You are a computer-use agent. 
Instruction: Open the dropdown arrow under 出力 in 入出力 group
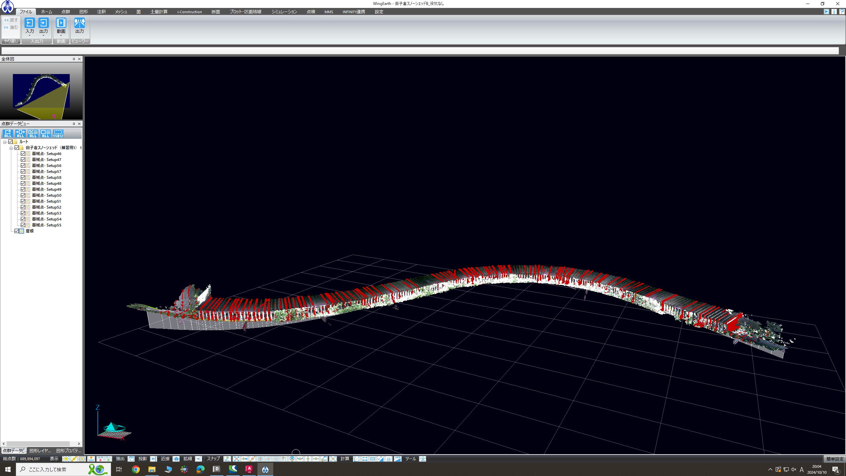[43, 36]
